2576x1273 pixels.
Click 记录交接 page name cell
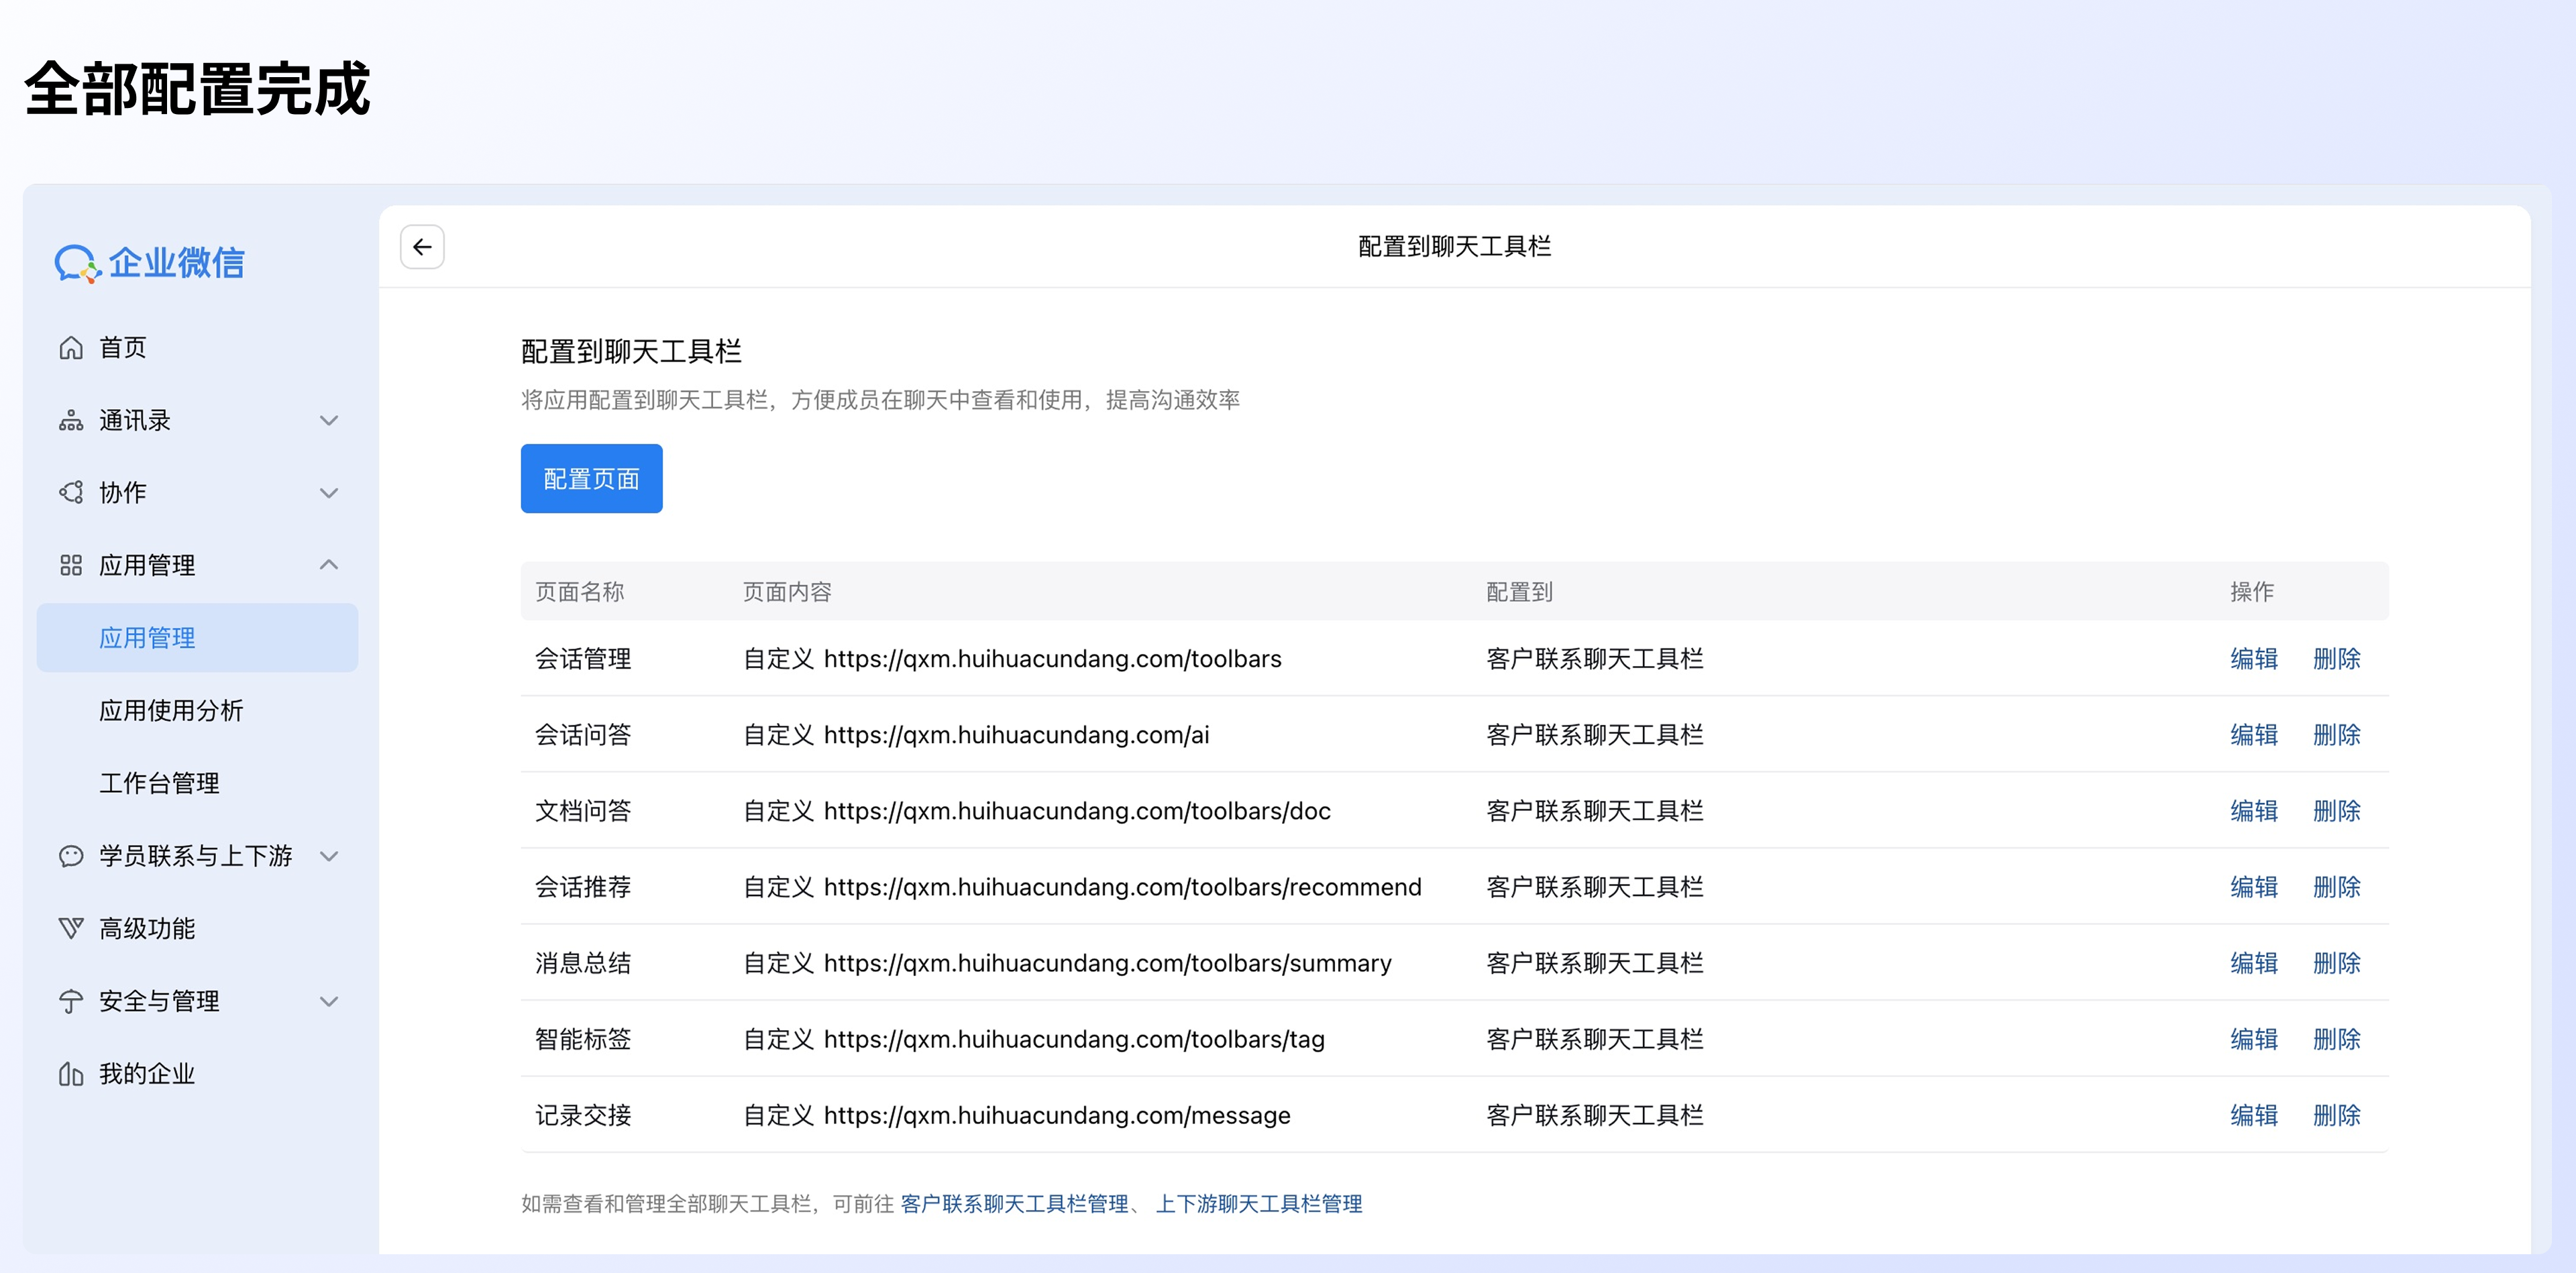[583, 1115]
